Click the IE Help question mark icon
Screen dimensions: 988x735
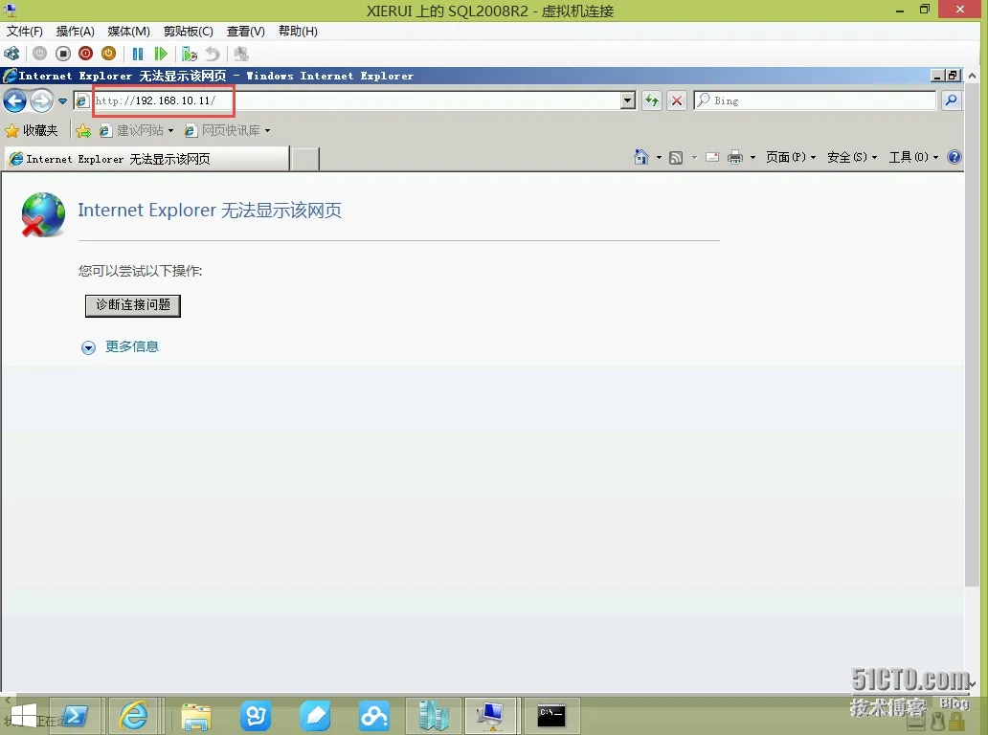[954, 158]
